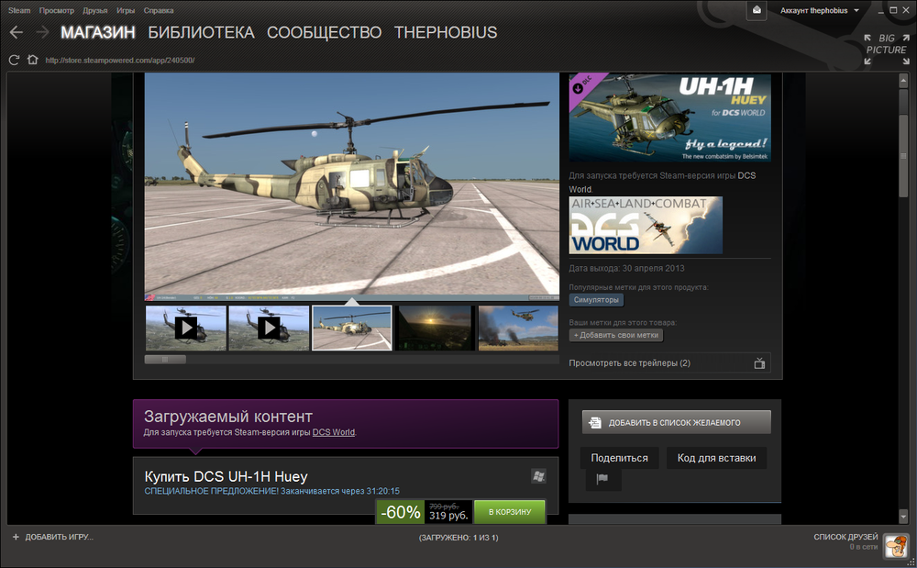Add Huey to cart with В КОРЗИНУ
Image resolution: width=917 pixels, height=568 pixels.
point(509,512)
